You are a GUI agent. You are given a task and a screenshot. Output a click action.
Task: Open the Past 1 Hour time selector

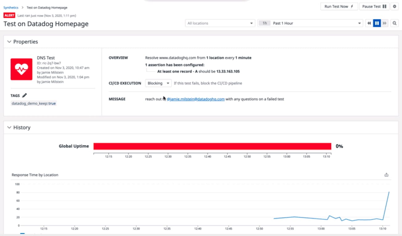tap(310, 23)
